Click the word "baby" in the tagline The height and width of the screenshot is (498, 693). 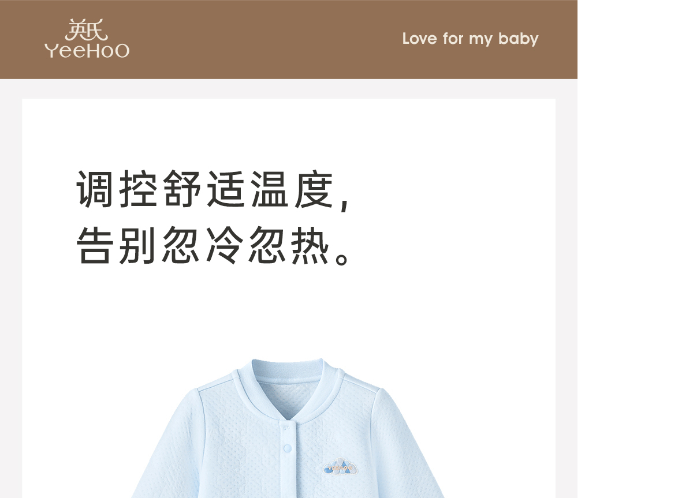click(518, 39)
